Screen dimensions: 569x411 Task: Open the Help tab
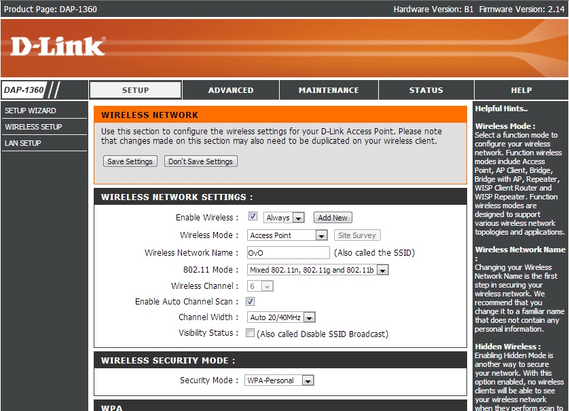[x=521, y=90]
